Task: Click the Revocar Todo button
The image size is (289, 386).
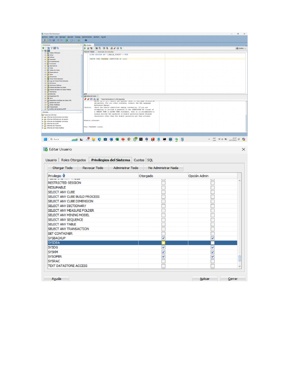Action: tap(93, 168)
